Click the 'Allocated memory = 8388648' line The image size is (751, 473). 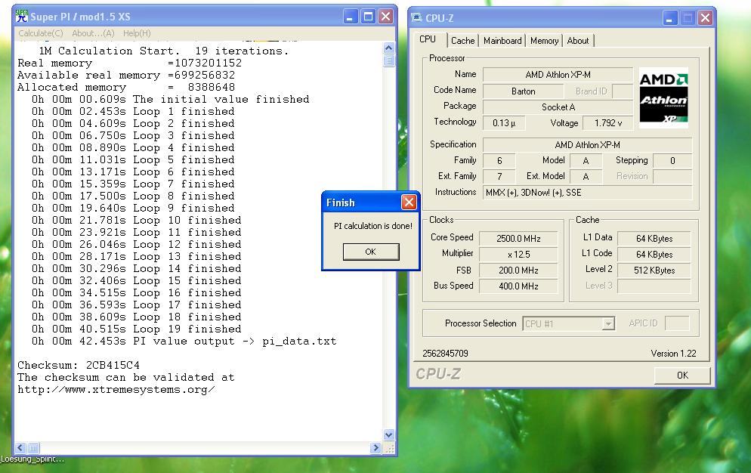tap(126, 87)
